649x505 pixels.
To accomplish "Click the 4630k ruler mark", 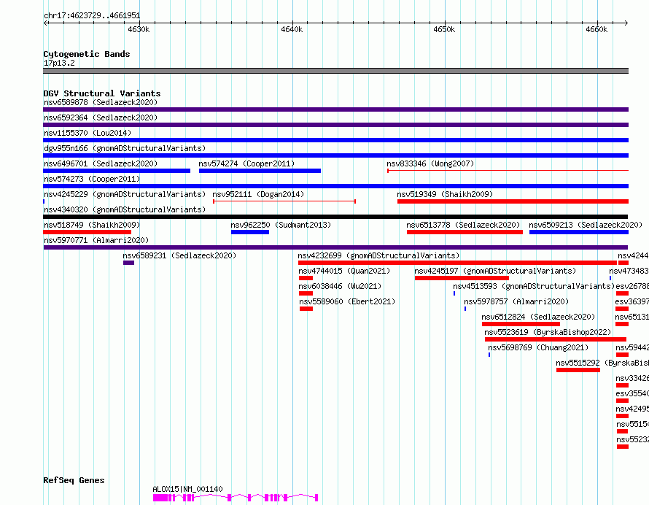I will tap(139, 29).
